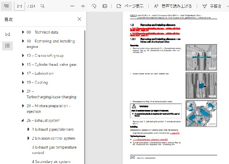Open the Technical data entry
Screen dimensions: 229x164
[x=43, y=32]
